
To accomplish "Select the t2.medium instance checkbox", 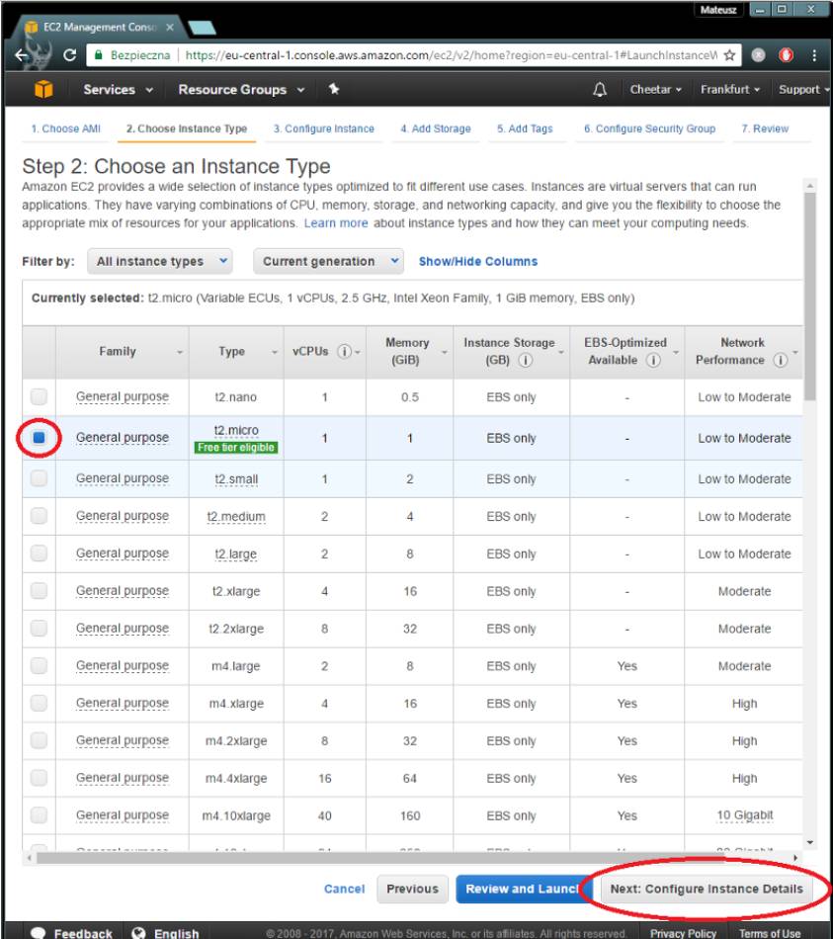I will [x=39, y=516].
